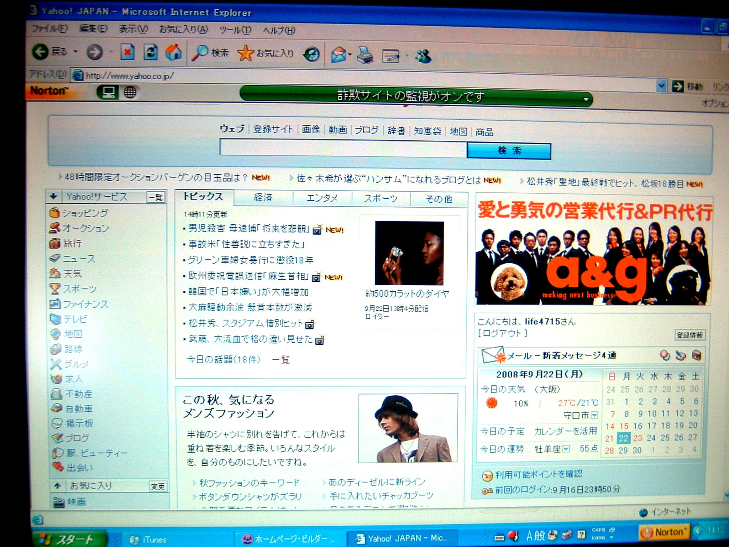729x547 pixels.
Task: Click the mail envelope icon beside メール
Action: pos(493,355)
